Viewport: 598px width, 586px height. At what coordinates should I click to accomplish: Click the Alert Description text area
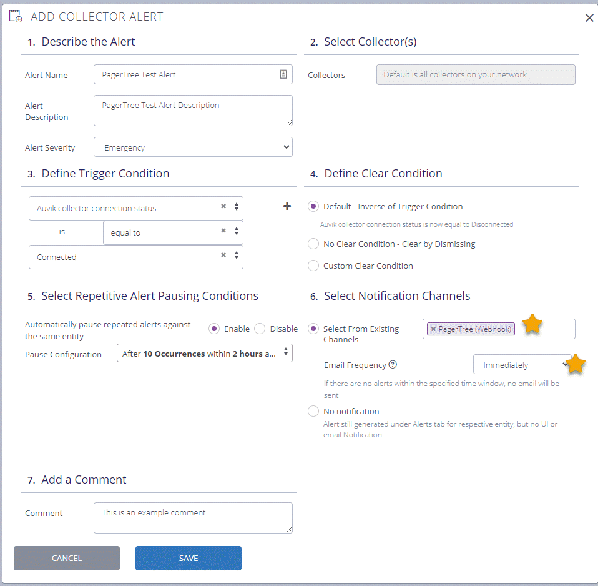(x=193, y=111)
